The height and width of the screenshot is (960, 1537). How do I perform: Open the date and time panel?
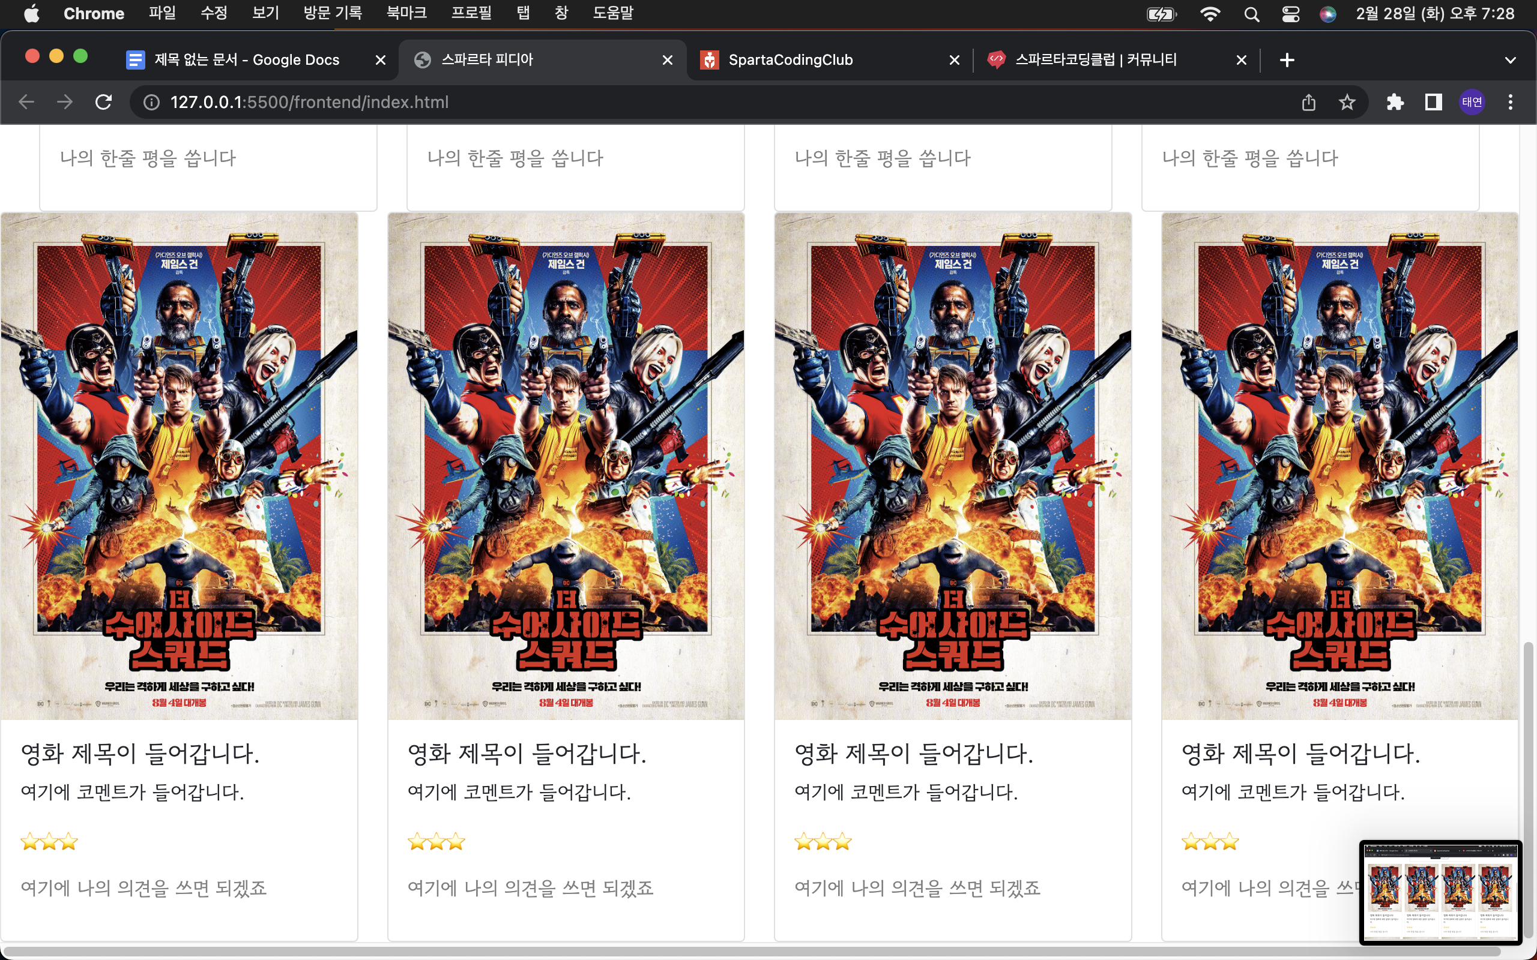1435,13
